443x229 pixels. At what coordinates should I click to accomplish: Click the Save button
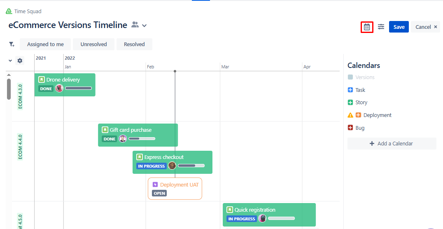399,27
